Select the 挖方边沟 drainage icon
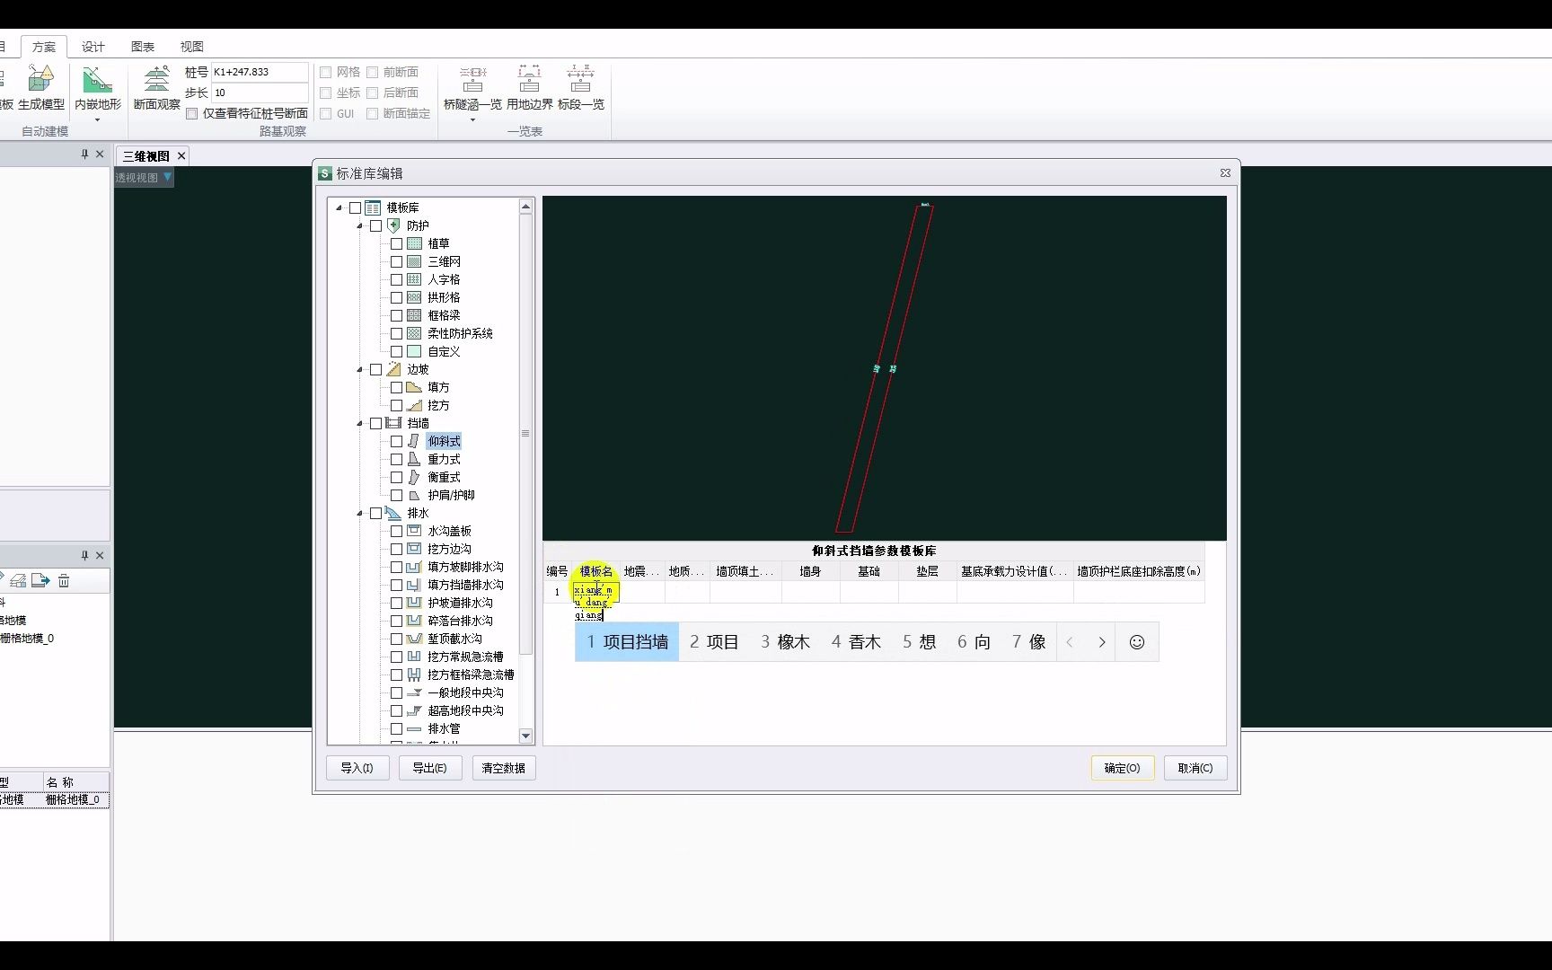Screen dimensions: 1552x970 tap(414, 549)
